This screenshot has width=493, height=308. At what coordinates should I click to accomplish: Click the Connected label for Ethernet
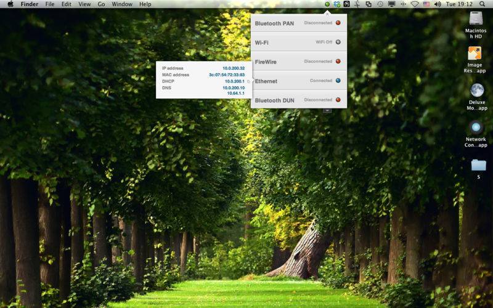coord(320,81)
